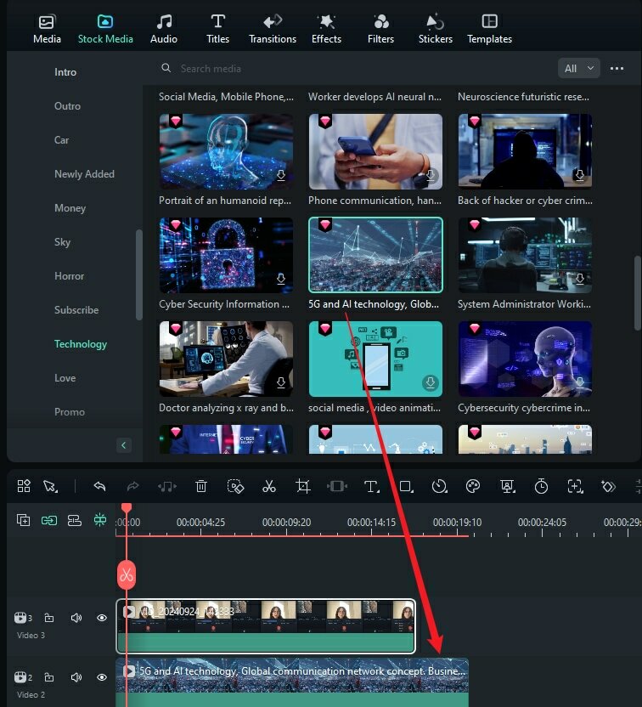The width and height of the screenshot is (642, 707).
Task: Open the speed tool icon
Action: pyautogui.click(x=439, y=486)
